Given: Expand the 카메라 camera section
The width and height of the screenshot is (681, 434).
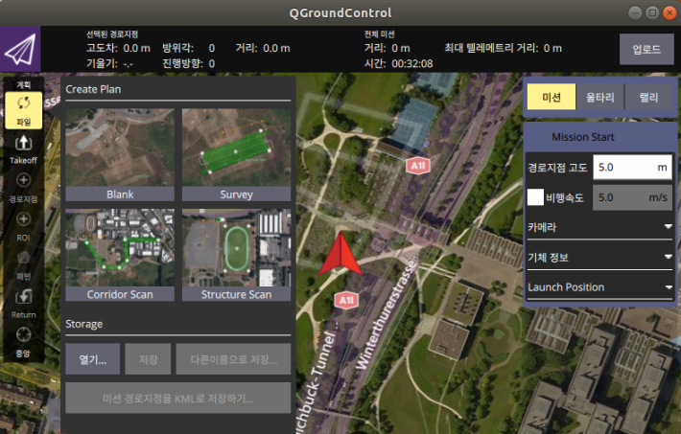Looking at the screenshot, I should 599,227.
